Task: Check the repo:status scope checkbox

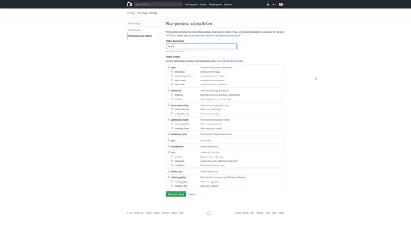Action: click(172, 71)
